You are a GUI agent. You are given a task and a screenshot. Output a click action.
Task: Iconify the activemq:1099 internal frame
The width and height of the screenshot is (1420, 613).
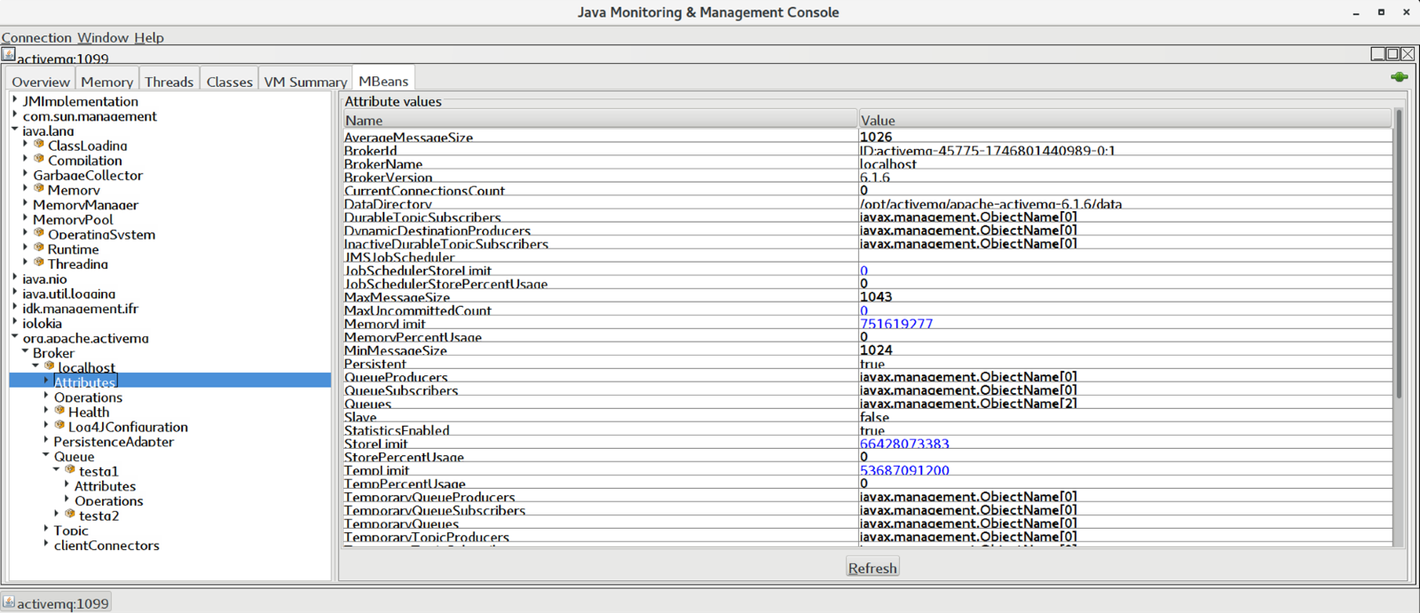click(x=1377, y=54)
